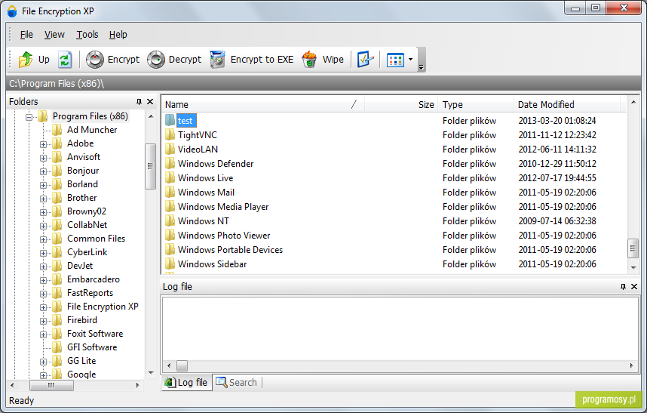
Task: Click the Wipe trash can icon
Action: pyautogui.click(x=309, y=60)
